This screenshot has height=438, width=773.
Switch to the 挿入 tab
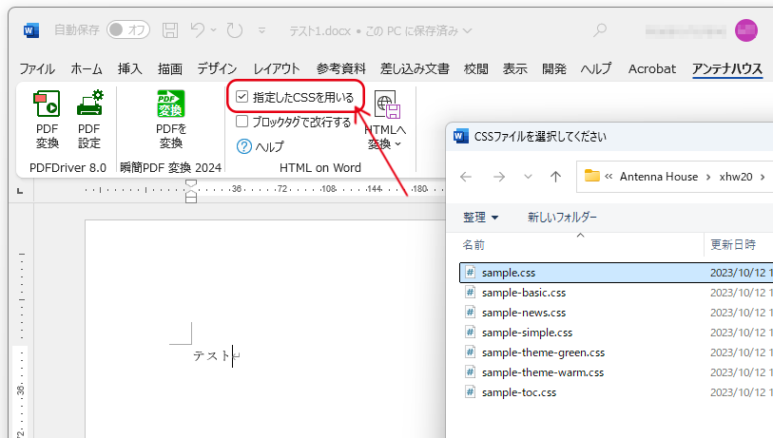129,69
